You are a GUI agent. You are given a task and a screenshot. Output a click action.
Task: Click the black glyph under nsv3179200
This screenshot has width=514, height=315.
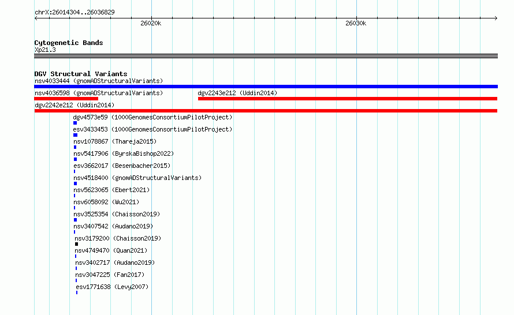[x=76, y=244]
